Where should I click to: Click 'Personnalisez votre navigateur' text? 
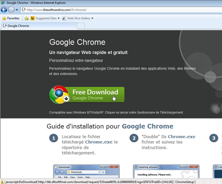(76, 60)
